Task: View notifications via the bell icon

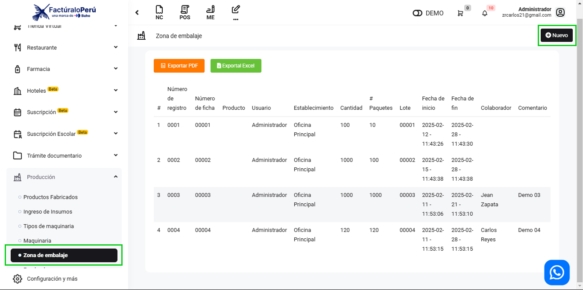Action: pos(485,13)
